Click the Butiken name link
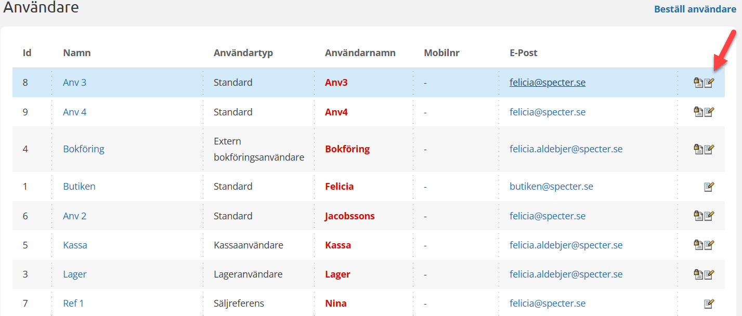 [79, 187]
